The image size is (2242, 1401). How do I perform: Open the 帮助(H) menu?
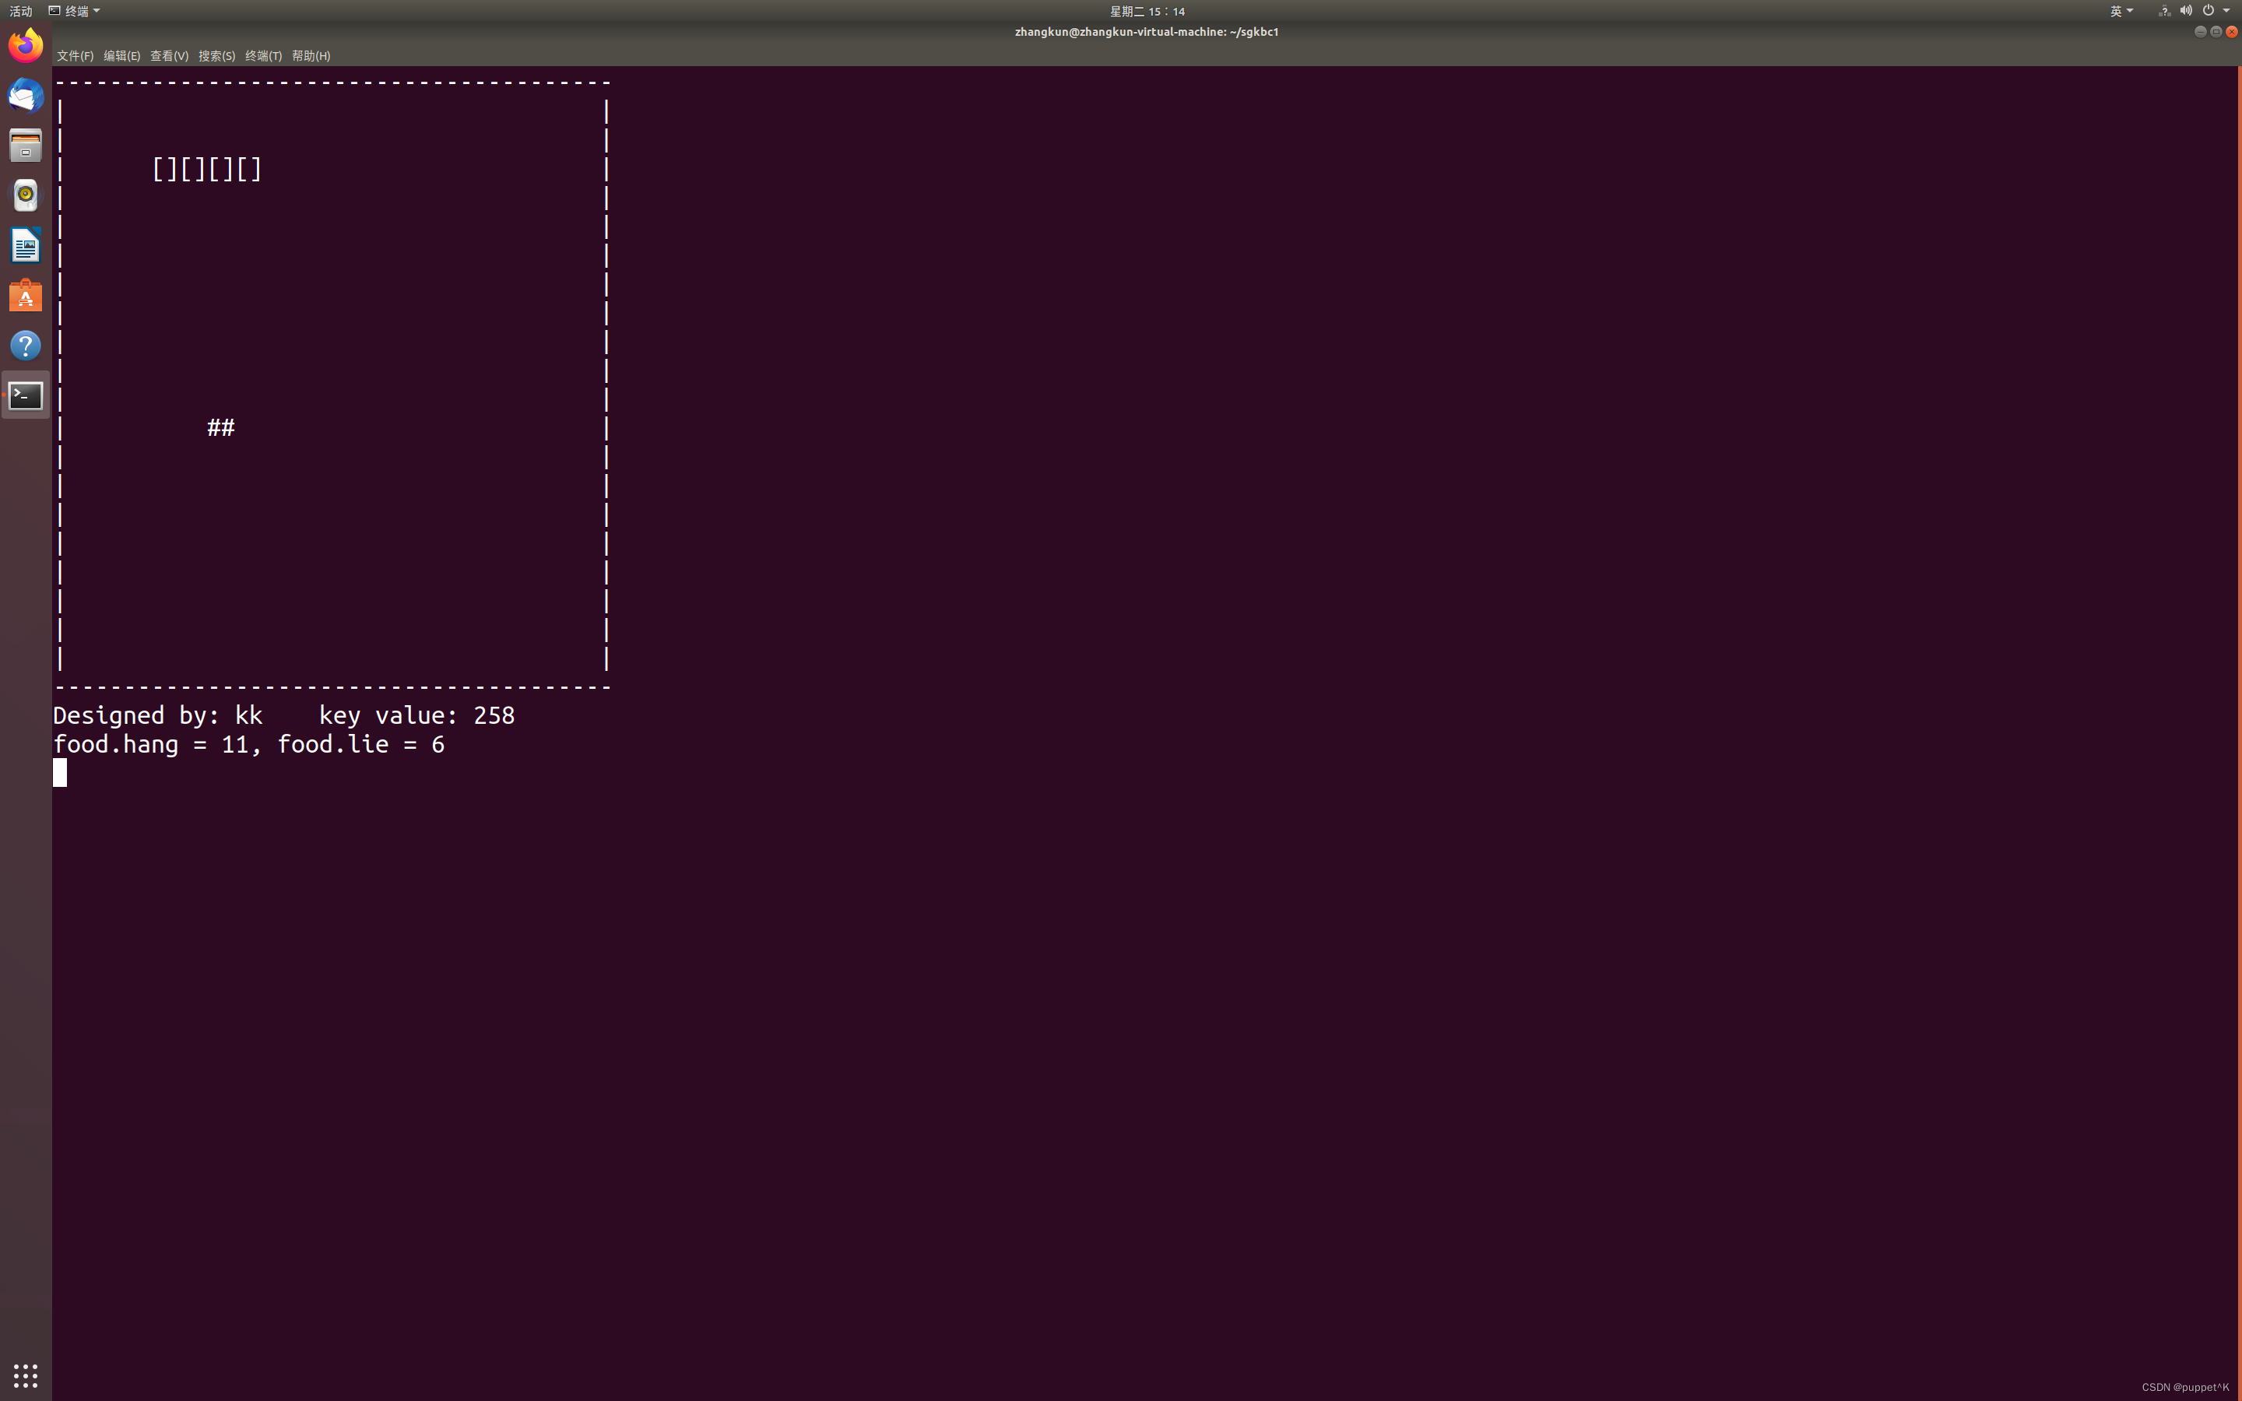[311, 55]
